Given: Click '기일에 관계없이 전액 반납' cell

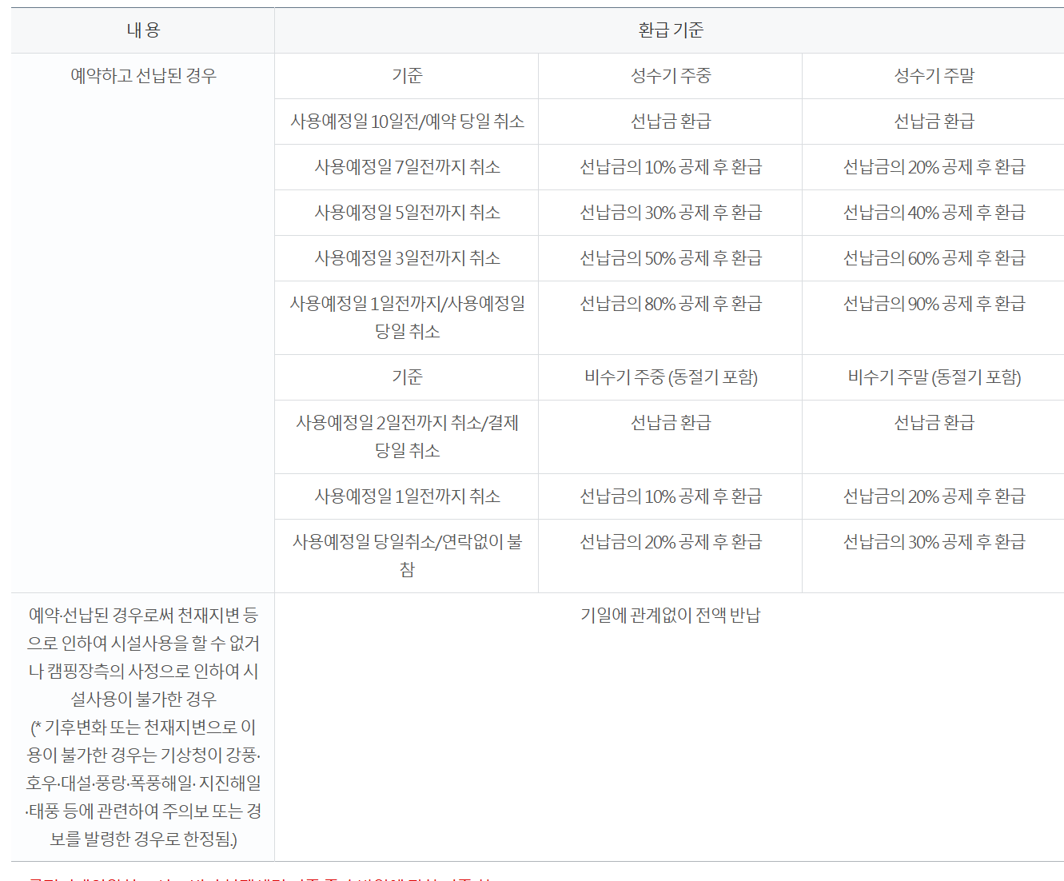Looking at the screenshot, I should [670, 727].
